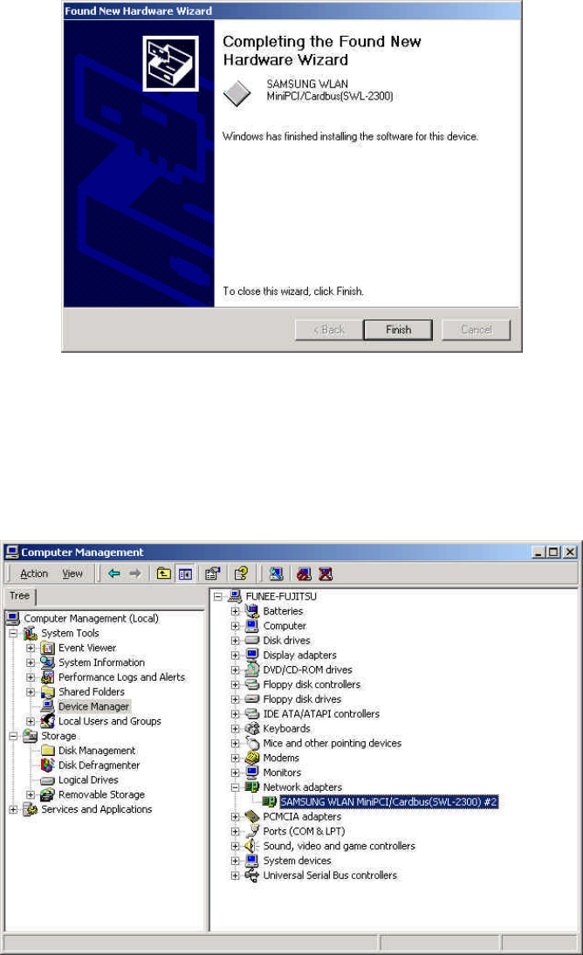Click the greyed Back button in the wizard
Screen dimensions: 583x955
tap(329, 329)
